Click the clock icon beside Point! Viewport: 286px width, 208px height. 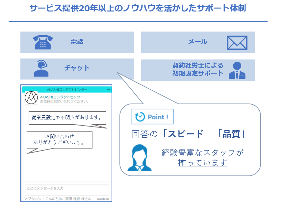tap(140, 117)
